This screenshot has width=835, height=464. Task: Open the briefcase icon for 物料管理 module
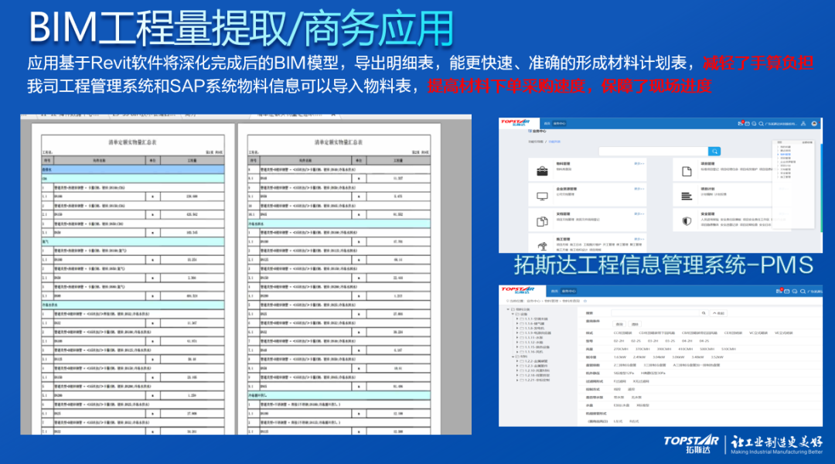coord(542,171)
